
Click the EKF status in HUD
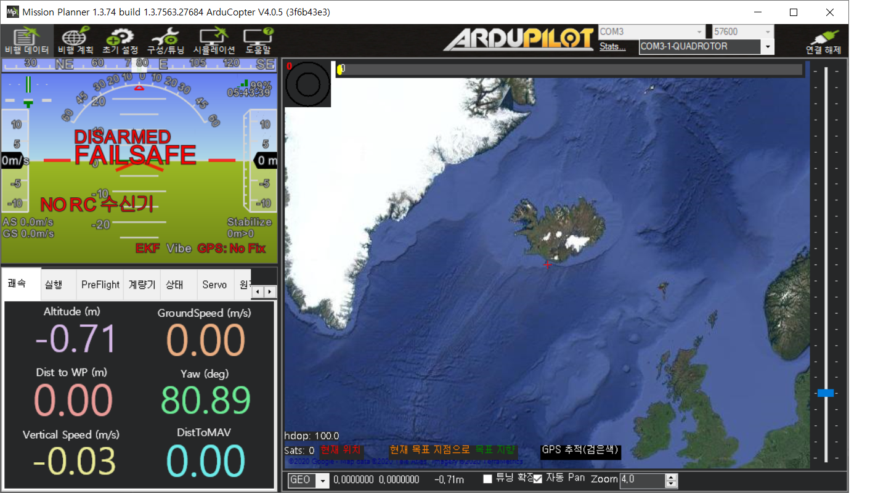tap(148, 248)
